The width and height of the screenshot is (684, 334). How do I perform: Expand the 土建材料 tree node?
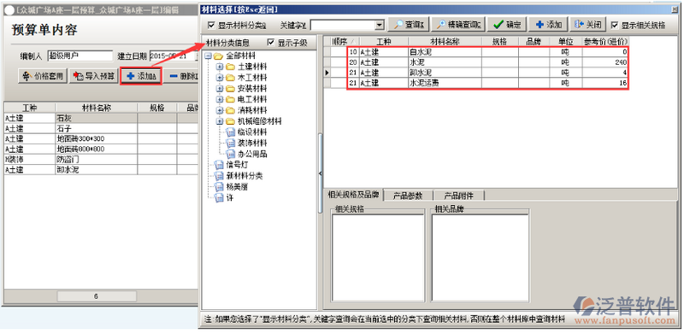220,67
